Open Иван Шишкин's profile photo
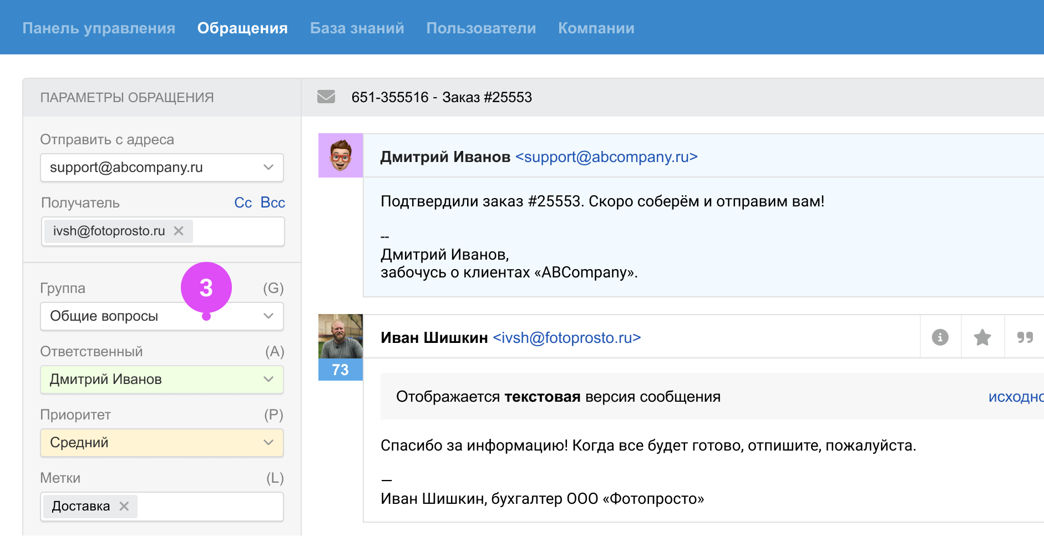1044x536 pixels. [x=340, y=336]
